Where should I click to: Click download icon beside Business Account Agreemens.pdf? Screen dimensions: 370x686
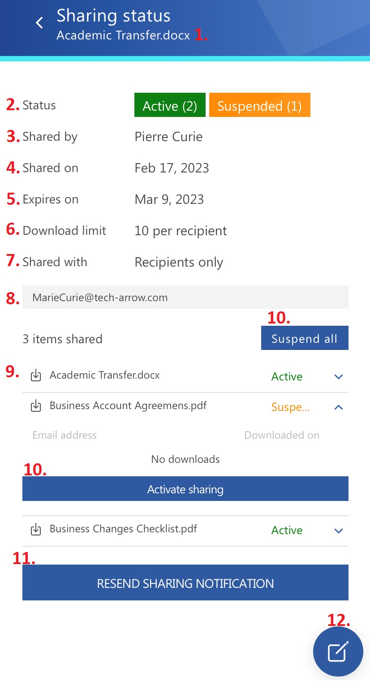pyautogui.click(x=36, y=406)
